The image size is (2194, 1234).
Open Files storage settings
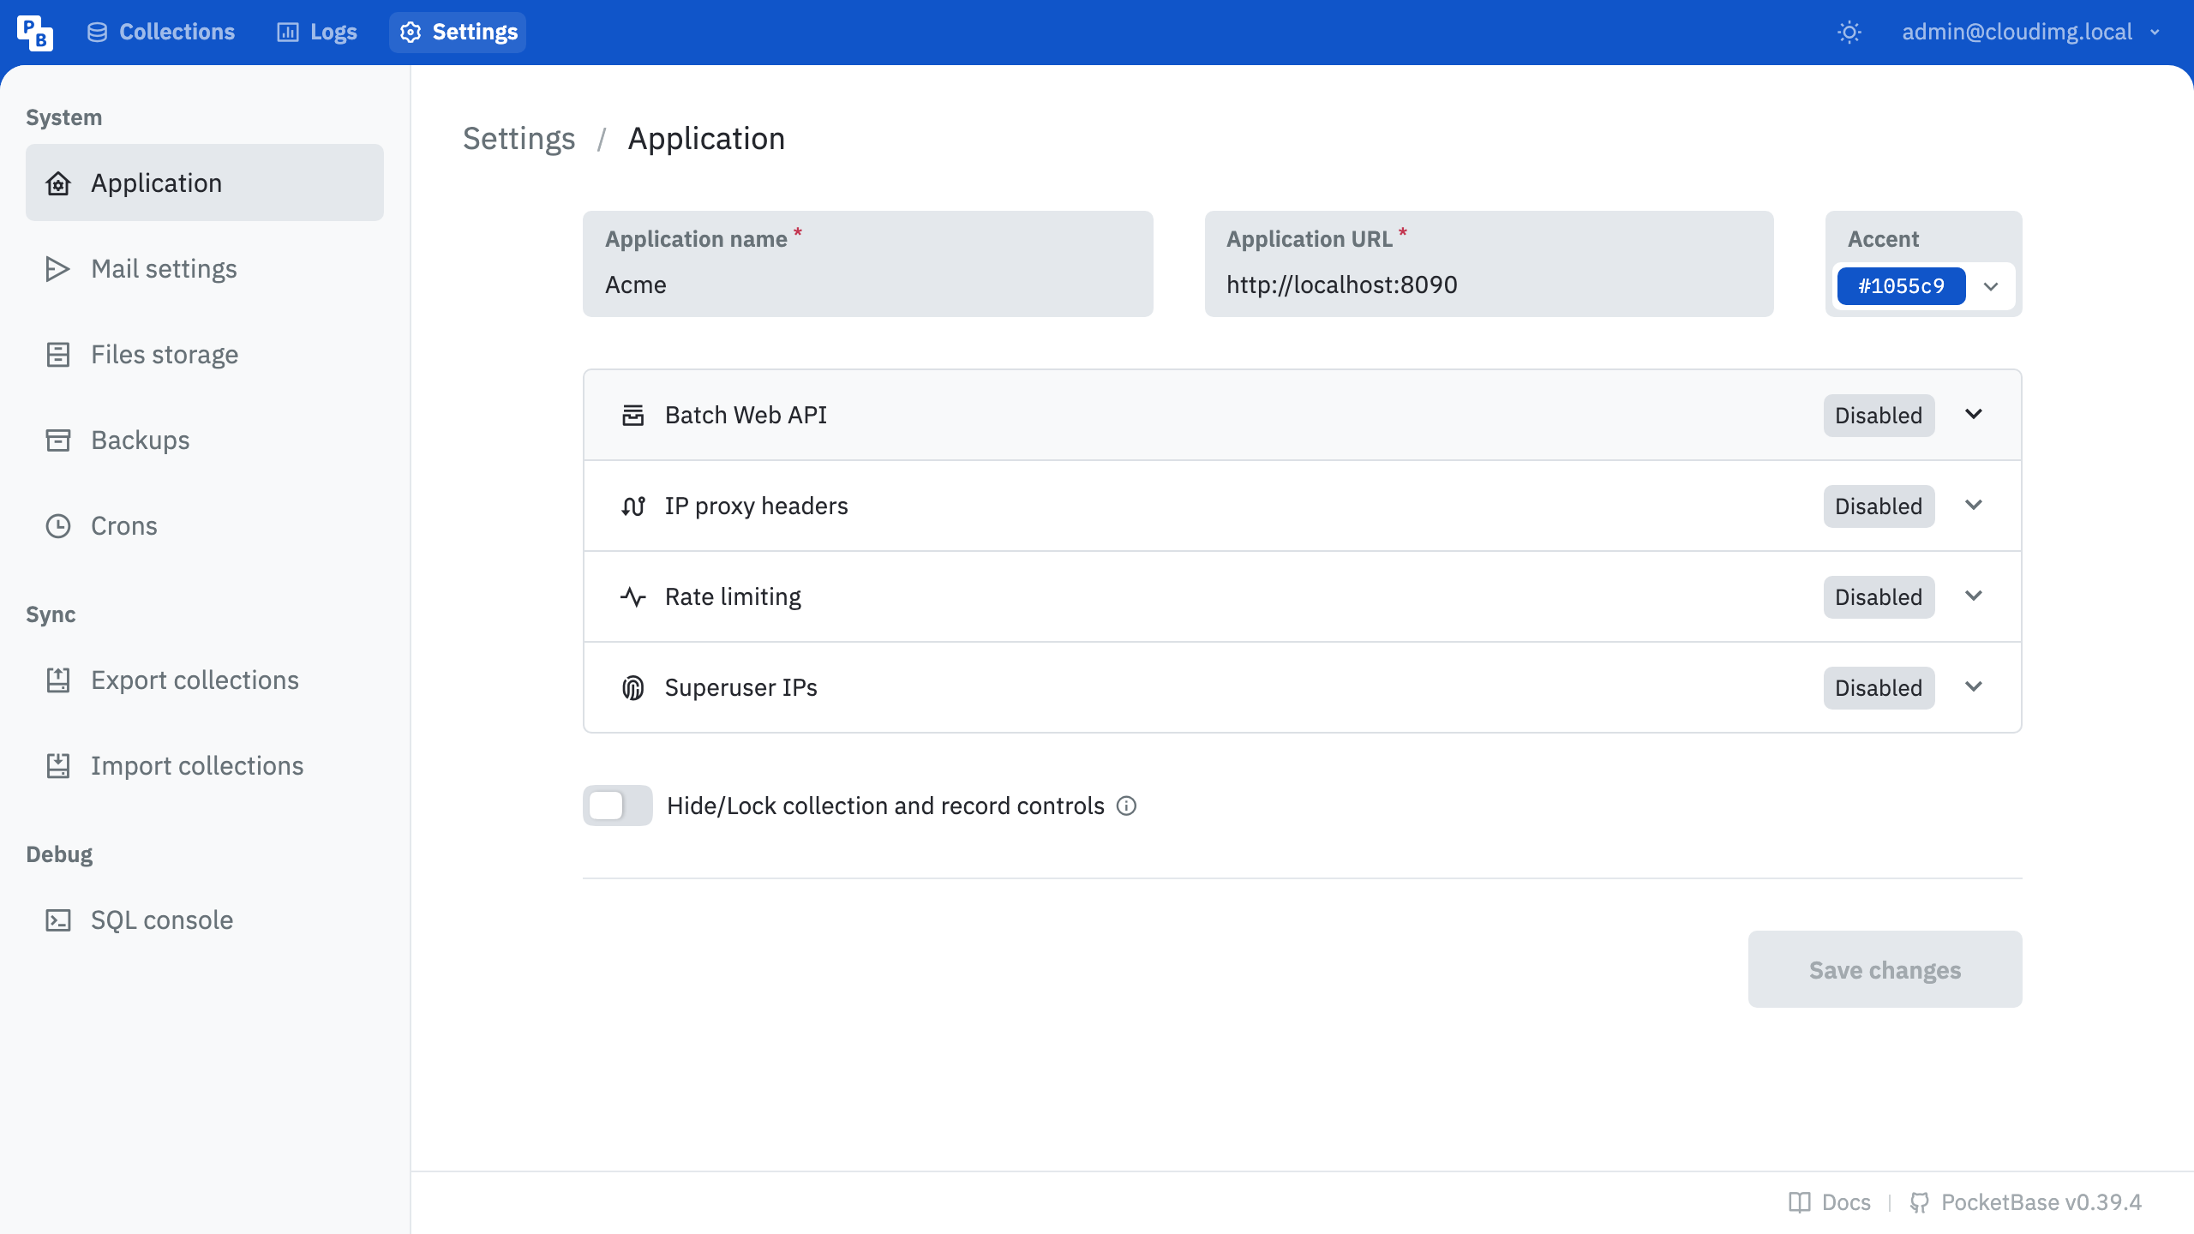pos(205,354)
